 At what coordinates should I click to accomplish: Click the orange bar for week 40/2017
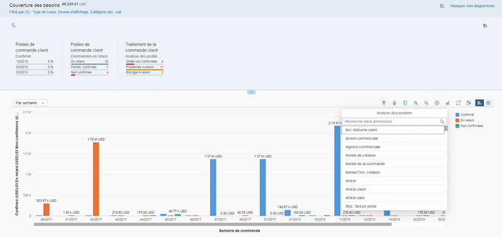(46, 210)
